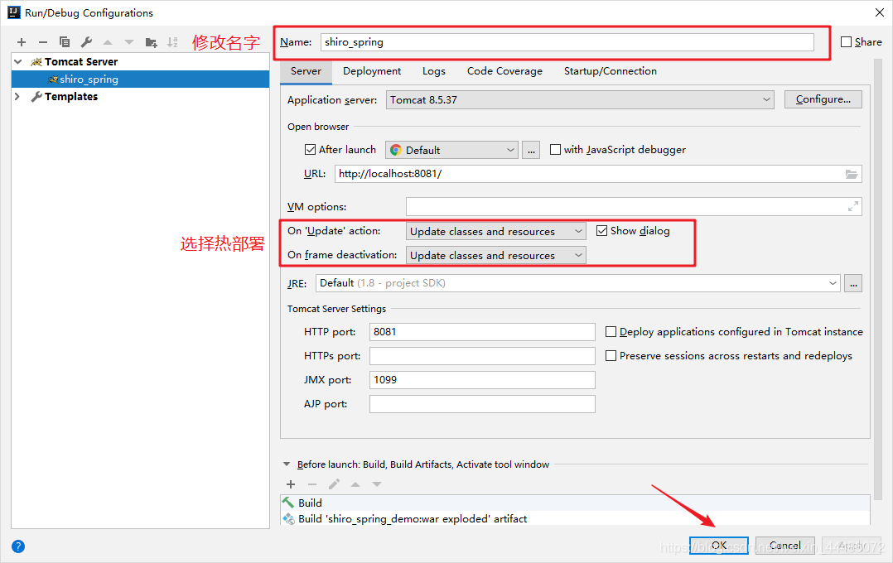
Task: Select Templates item in tree
Action: (71, 96)
